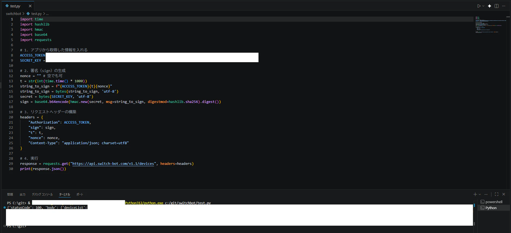Open the run options dropdown arrow
Image resolution: width=511 pixels, height=233 pixels.
483,6
